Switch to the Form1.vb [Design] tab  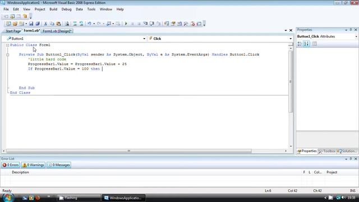coord(57,31)
